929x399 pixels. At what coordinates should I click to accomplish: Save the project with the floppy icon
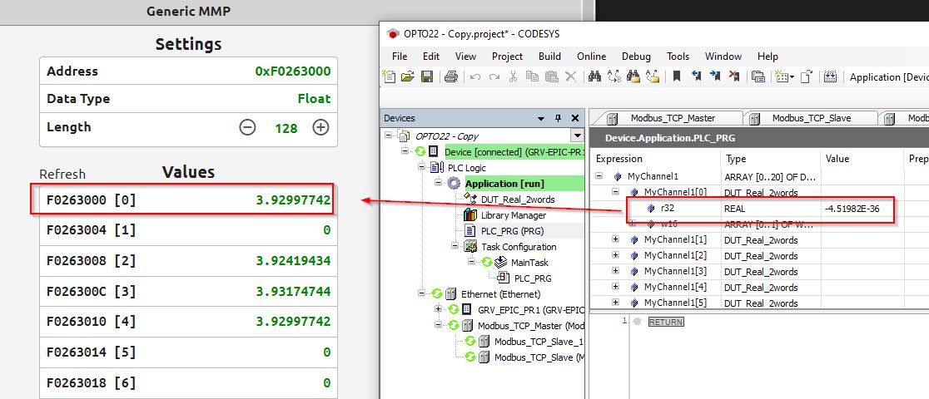(426, 76)
